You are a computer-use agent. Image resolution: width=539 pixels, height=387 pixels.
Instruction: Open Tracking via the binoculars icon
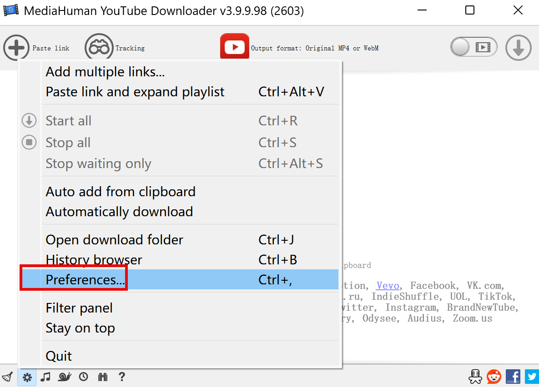pos(99,47)
